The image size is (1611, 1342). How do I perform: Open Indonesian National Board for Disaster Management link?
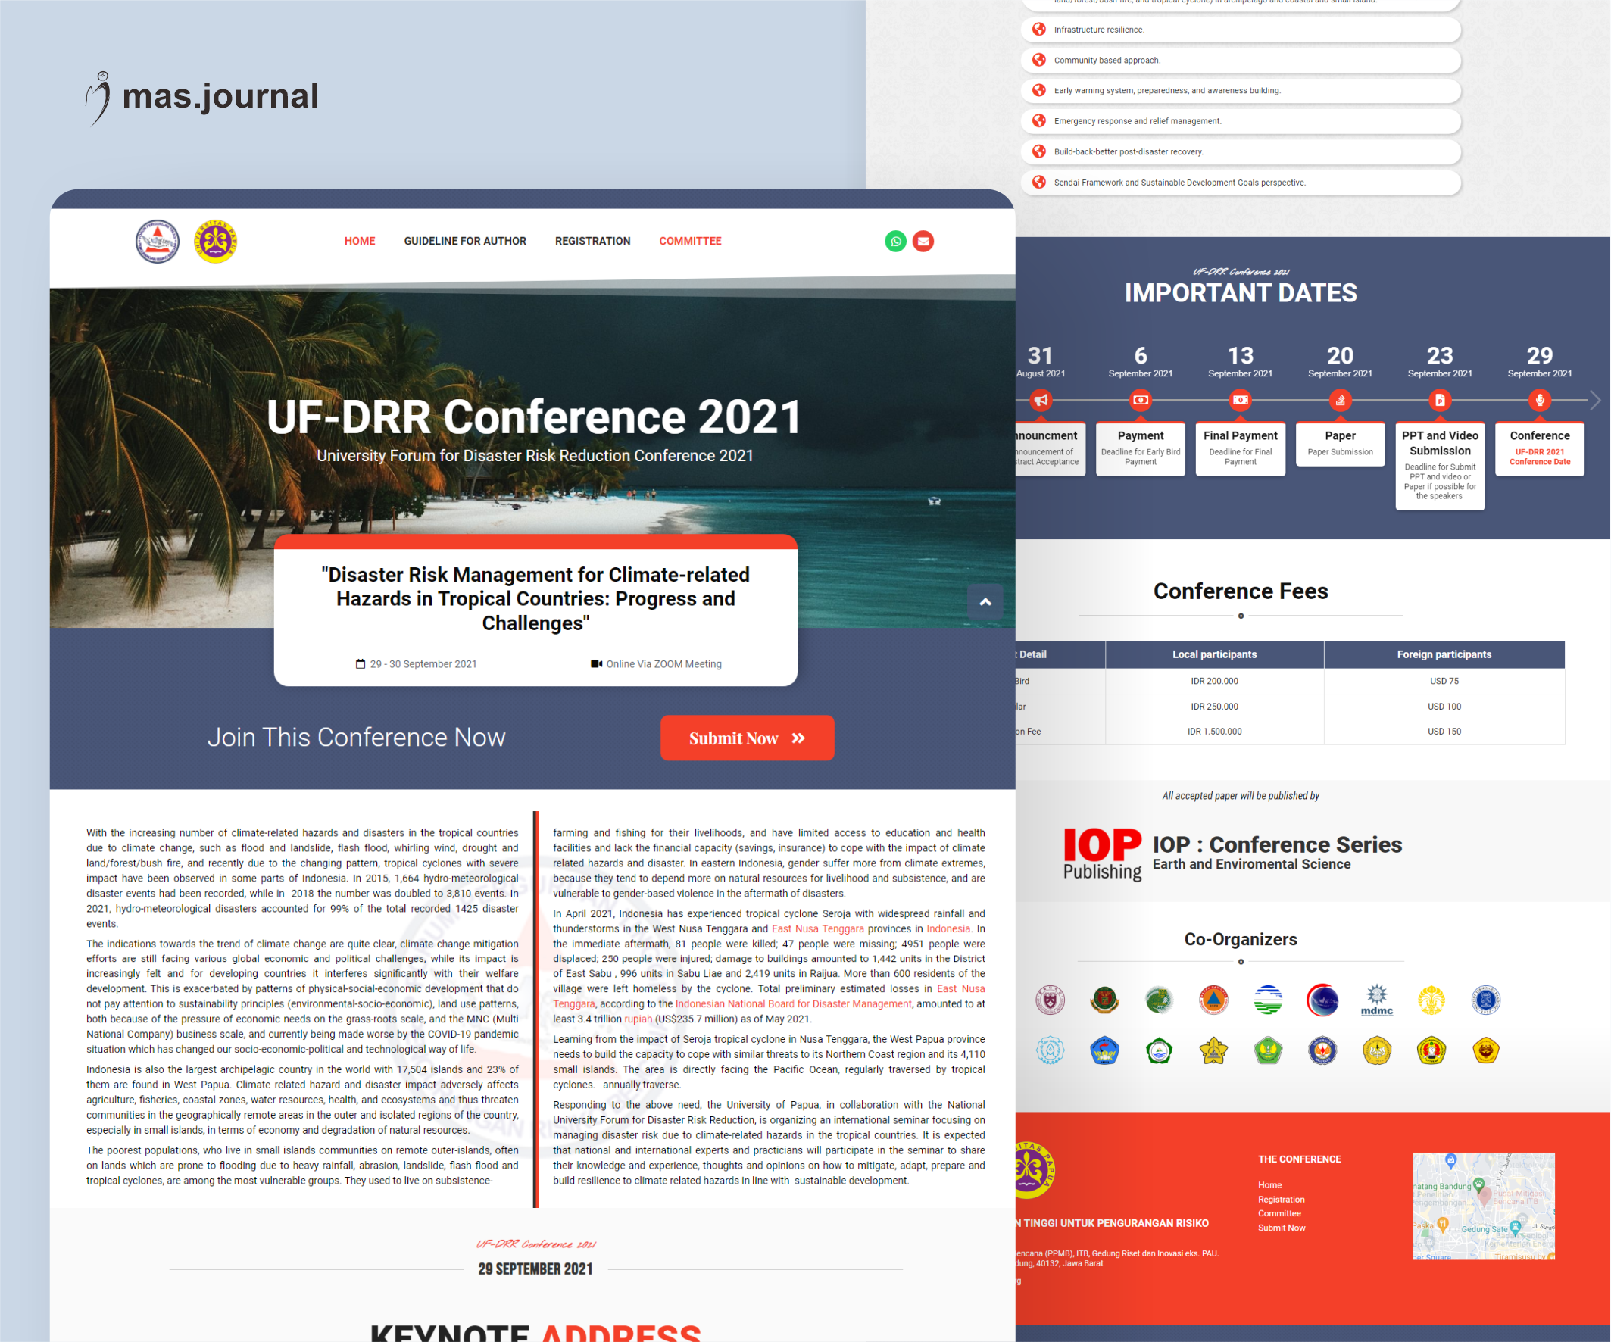[793, 1003]
